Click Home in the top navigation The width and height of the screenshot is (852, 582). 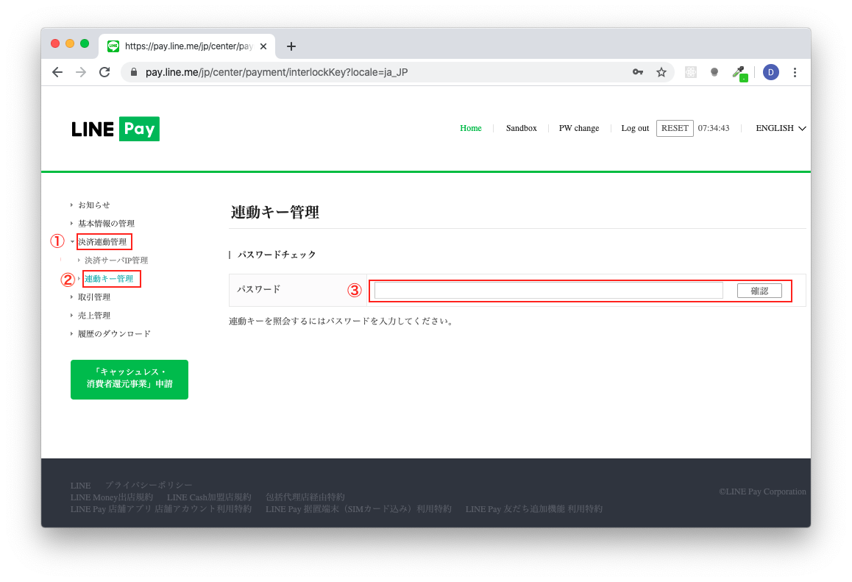point(471,128)
